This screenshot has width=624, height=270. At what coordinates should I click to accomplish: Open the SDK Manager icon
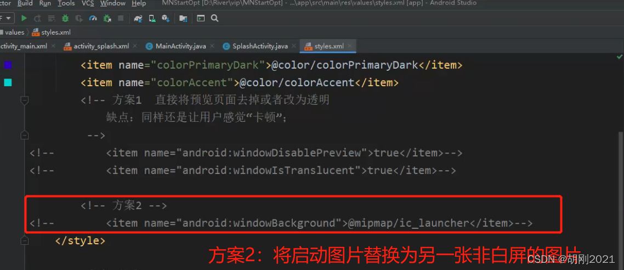coord(166,18)
